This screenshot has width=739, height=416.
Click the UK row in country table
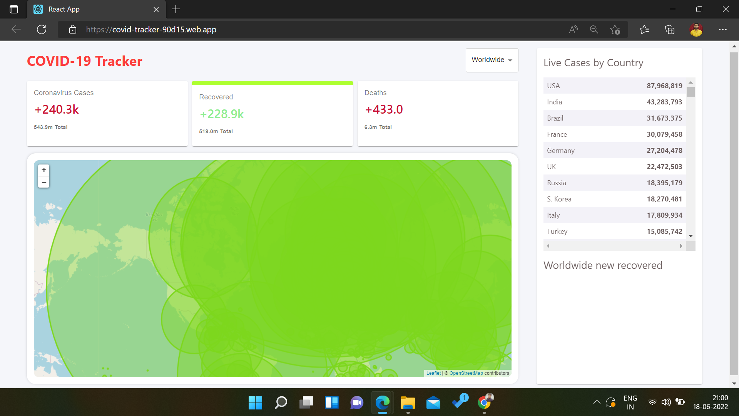615,166
